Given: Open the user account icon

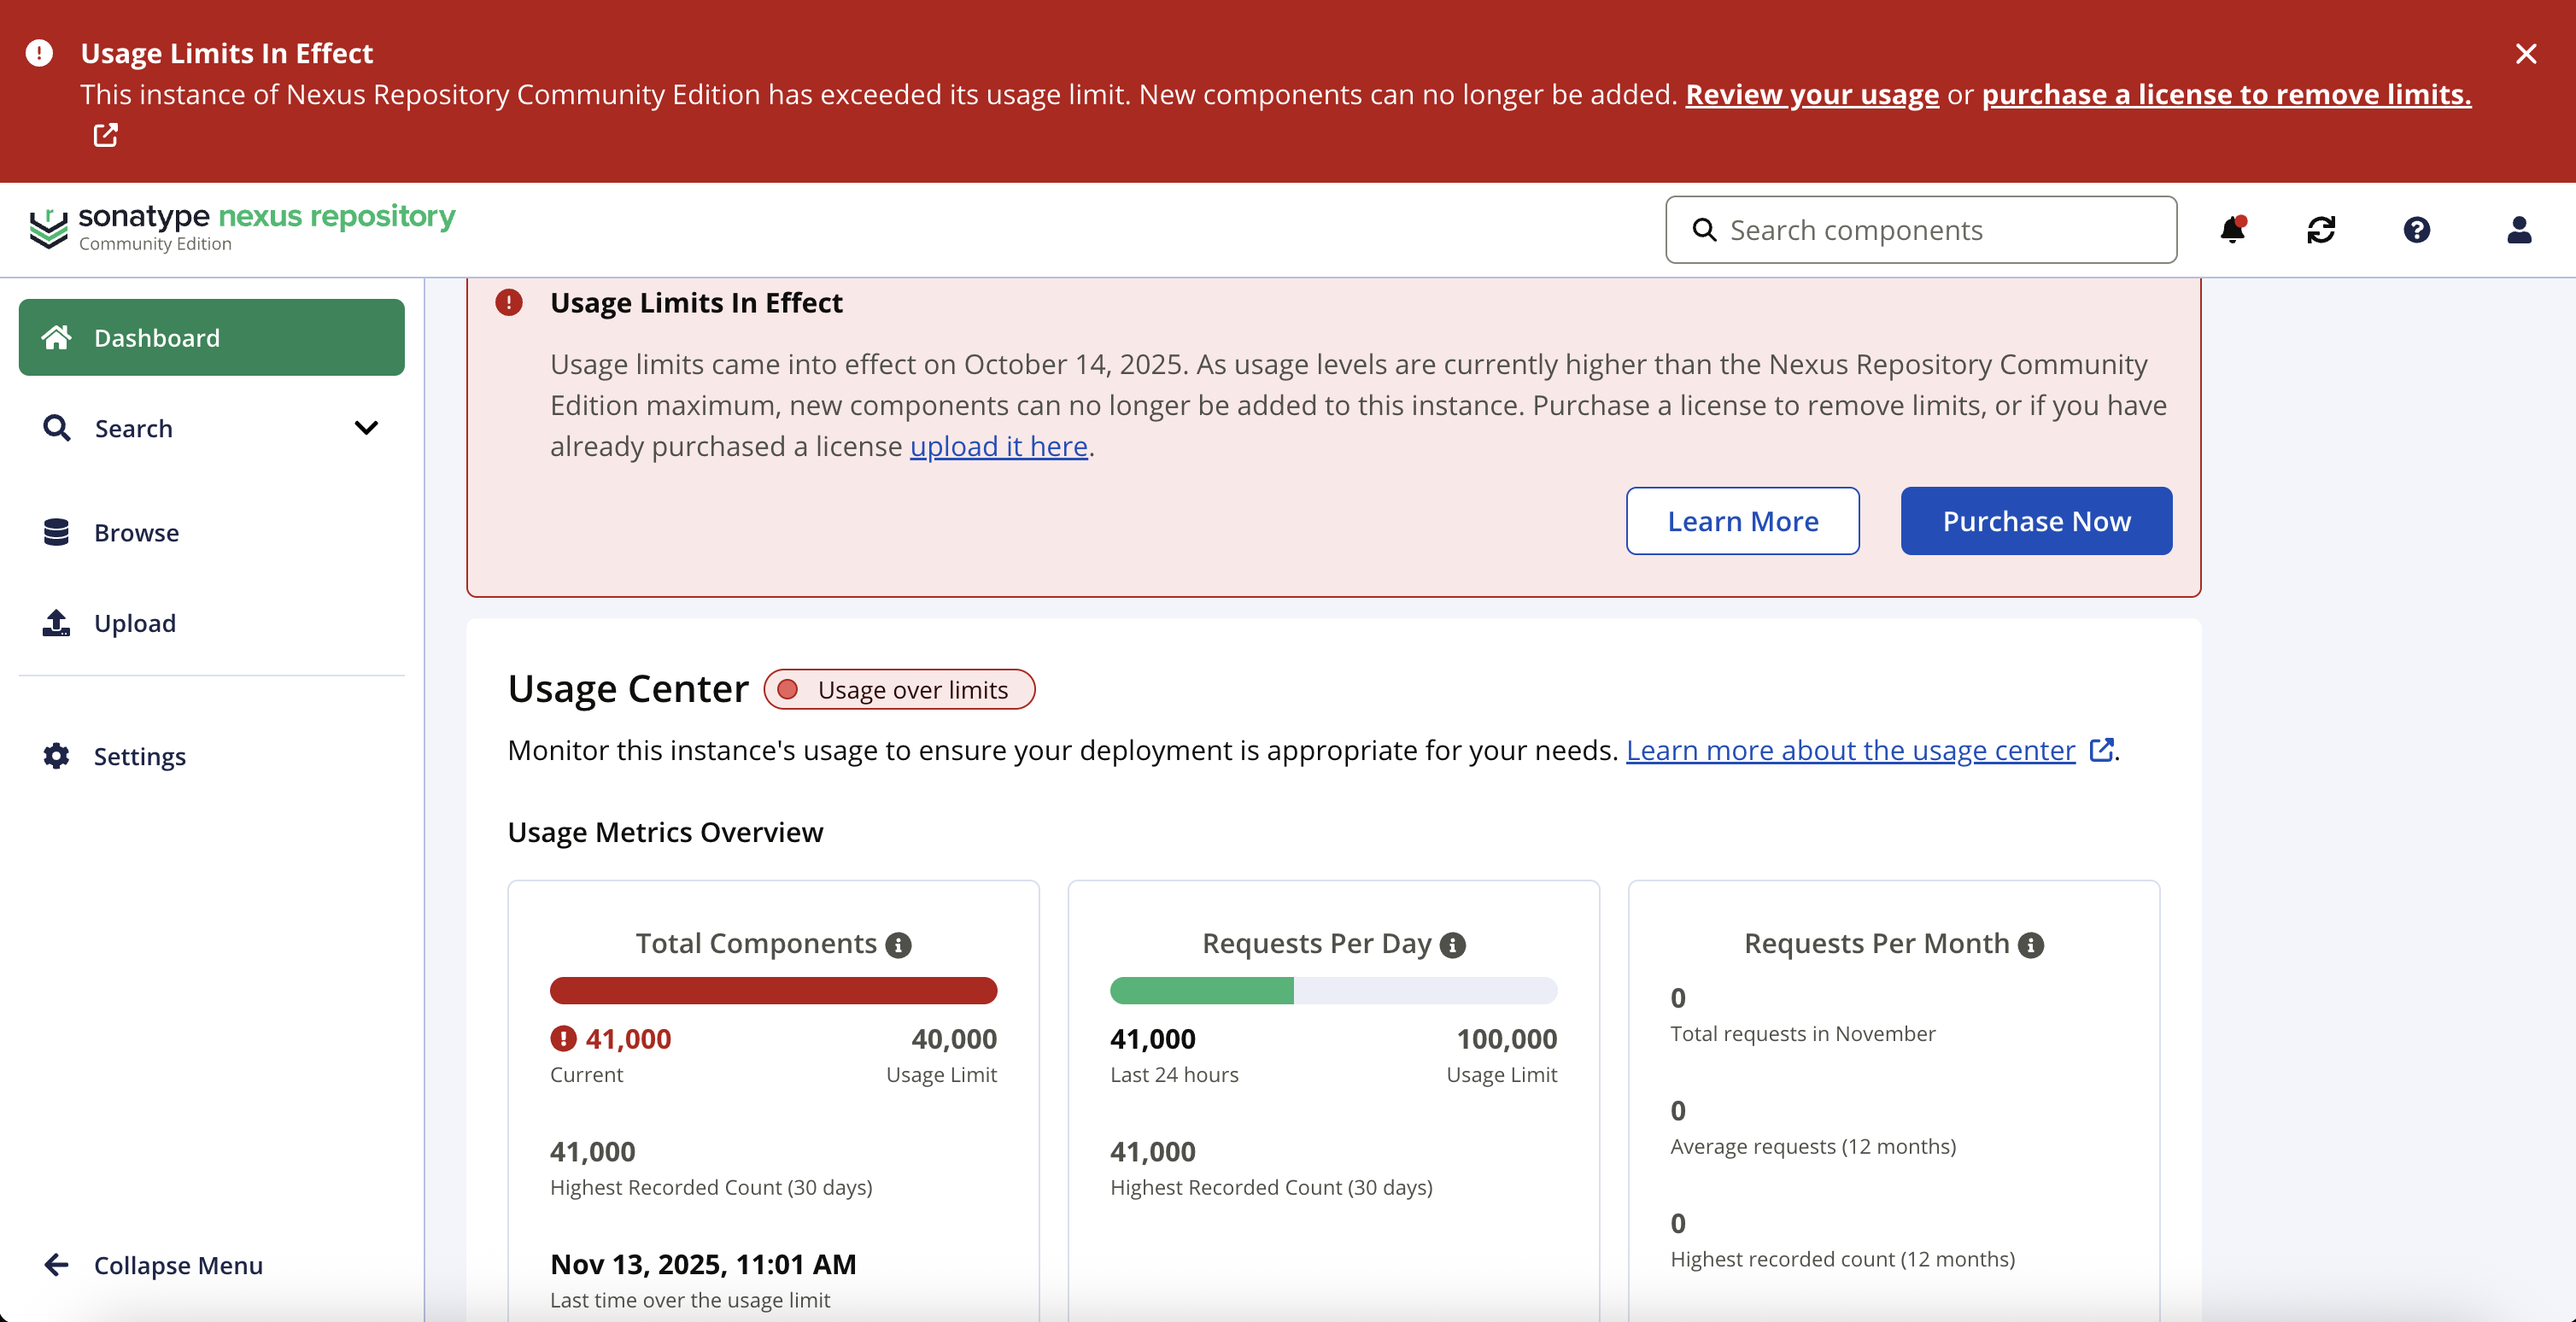Looking at the screenshot, I should pos(2519,230).
